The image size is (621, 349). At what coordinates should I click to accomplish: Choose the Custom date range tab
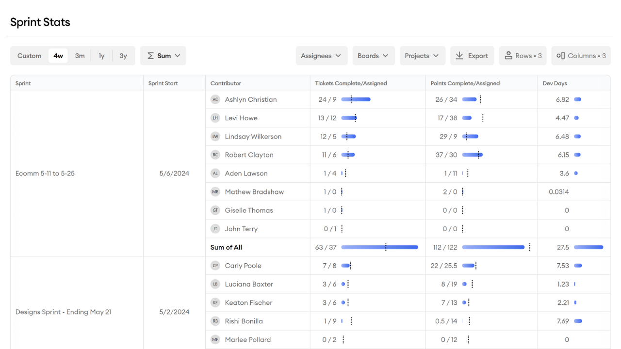click(30, 56)
